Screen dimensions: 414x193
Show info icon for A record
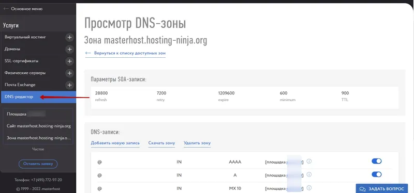[x=309, y=174]
